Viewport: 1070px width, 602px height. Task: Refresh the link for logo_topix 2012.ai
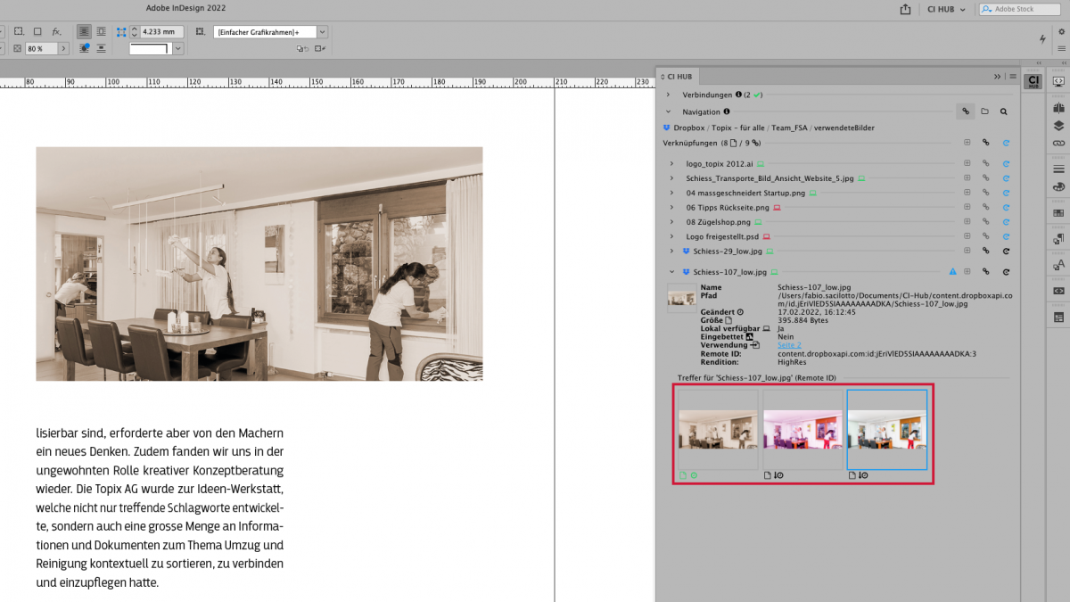[1006, 163]
